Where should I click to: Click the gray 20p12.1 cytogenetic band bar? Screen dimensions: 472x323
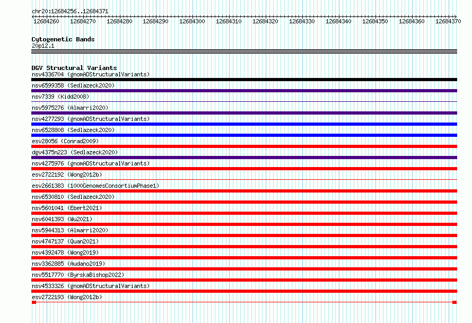click(244, 51)
